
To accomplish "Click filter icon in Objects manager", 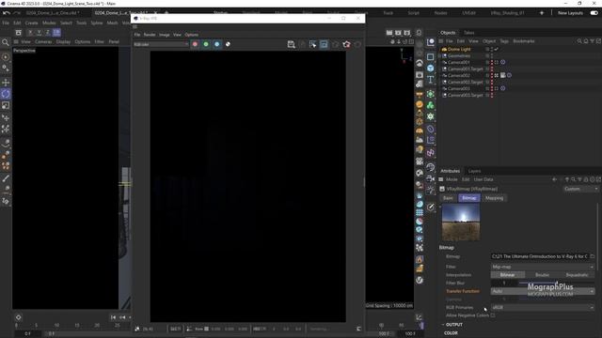I will pos(592,41).
